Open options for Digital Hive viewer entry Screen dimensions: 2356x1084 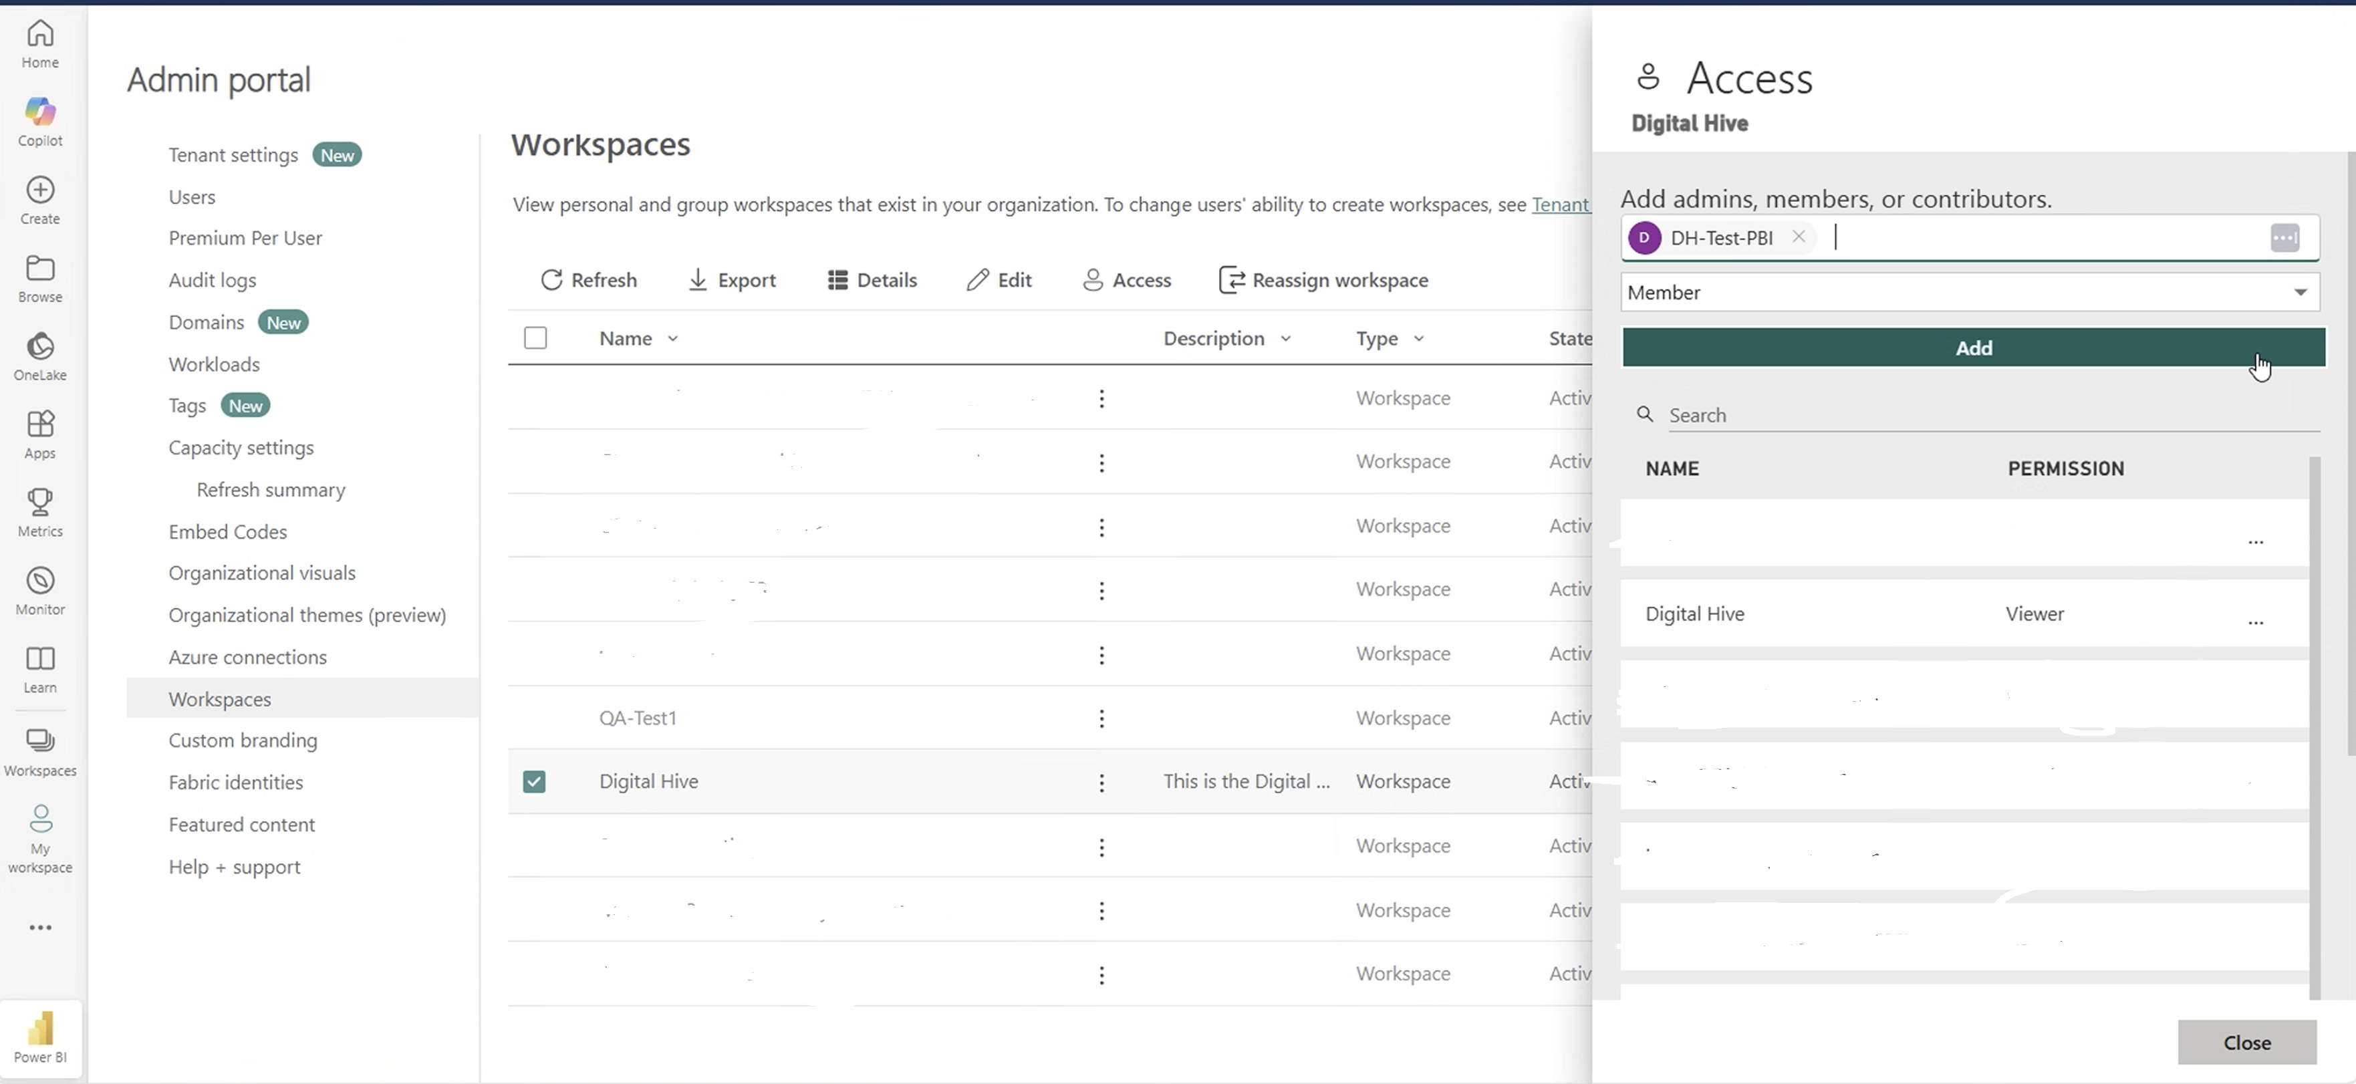(2255, 621)
